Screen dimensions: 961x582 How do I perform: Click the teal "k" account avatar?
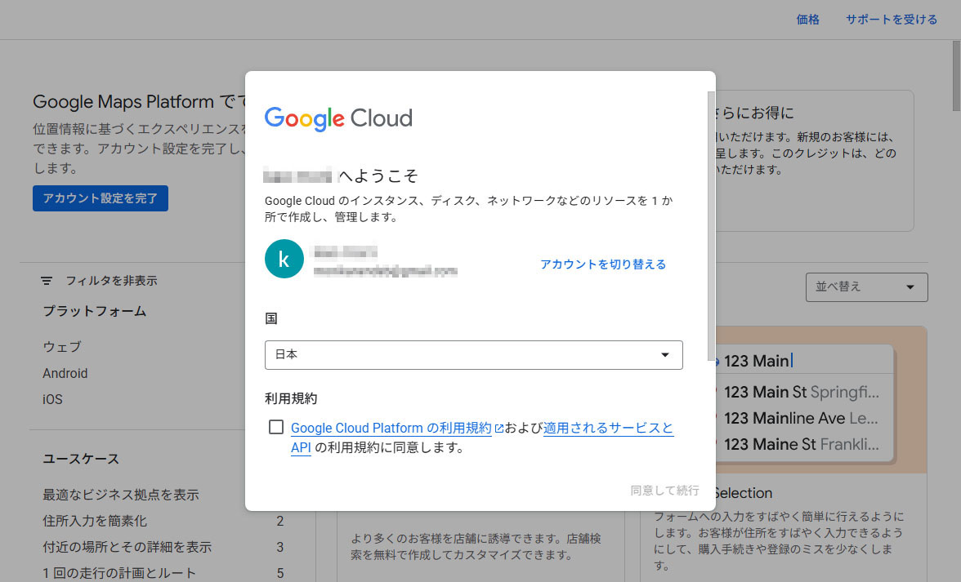click(284, 260)
